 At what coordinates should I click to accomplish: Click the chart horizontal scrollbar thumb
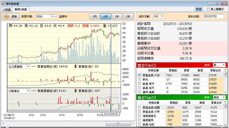[x=118, y=124]
